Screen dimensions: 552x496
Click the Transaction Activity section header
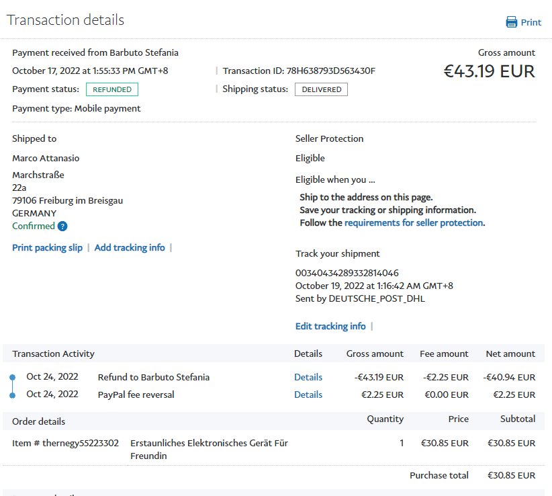click(54, 354)
